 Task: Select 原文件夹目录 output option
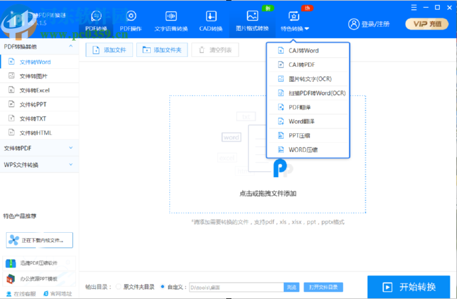click(x=118, y=287)
